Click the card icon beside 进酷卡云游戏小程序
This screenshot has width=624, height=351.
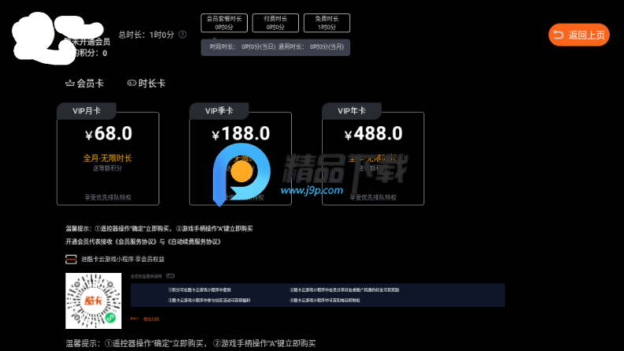pyautogui.click(x=71, y=260)
